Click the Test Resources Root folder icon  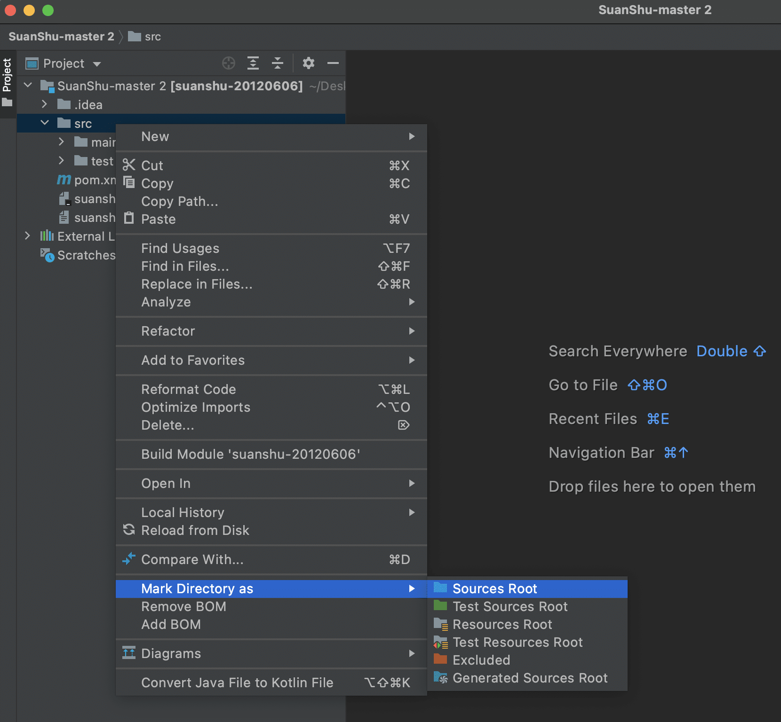tap(440, 642)
